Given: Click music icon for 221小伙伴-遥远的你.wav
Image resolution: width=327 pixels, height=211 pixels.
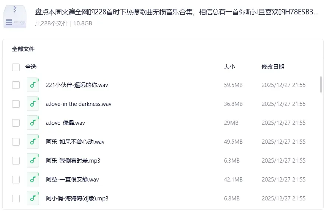Looking at the screenshot, I should 33,85.
